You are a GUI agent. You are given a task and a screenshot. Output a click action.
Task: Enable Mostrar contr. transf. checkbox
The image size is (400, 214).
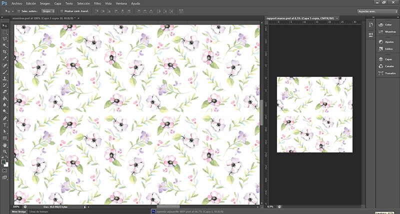point(61,11)
